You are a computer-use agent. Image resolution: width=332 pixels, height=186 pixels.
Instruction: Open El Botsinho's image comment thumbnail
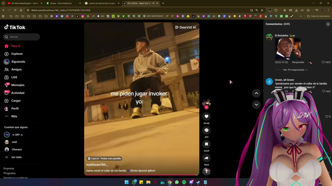pyautogui.click(x=288, y=49)
